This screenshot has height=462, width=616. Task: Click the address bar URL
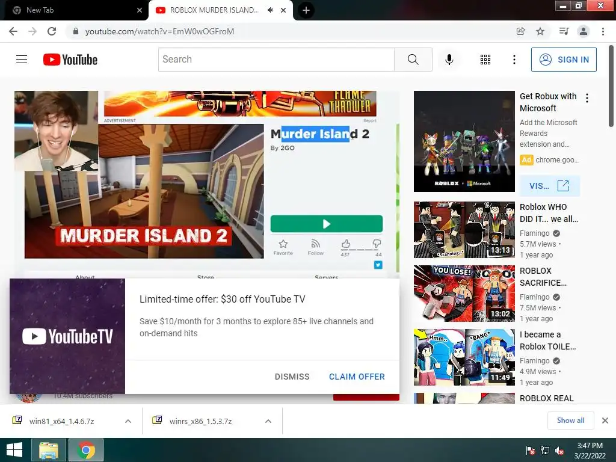coord(159,31)
